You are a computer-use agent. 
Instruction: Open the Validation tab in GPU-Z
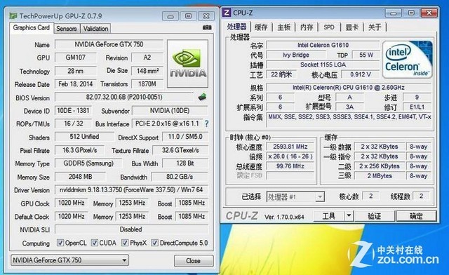pyautogui.click(x=95, y=29)
